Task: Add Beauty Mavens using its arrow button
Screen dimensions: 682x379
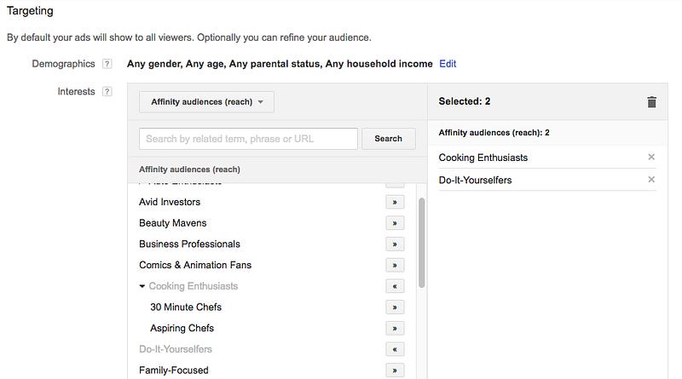Action: pyautogui.click(x=394, y=223)
